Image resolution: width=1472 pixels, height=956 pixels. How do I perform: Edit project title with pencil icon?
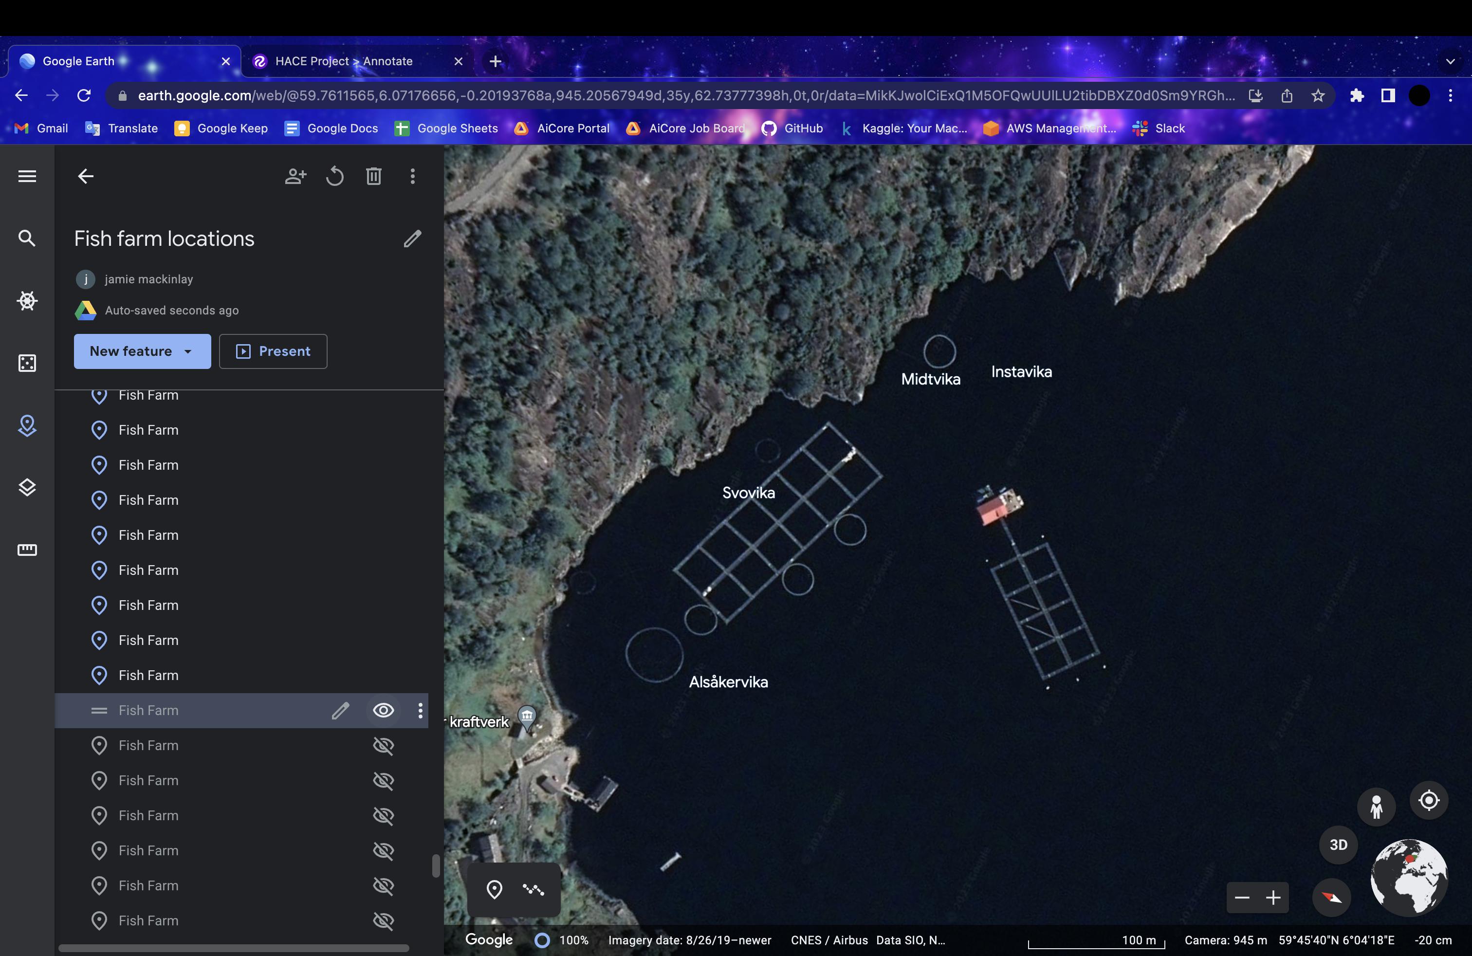[412, 239]
